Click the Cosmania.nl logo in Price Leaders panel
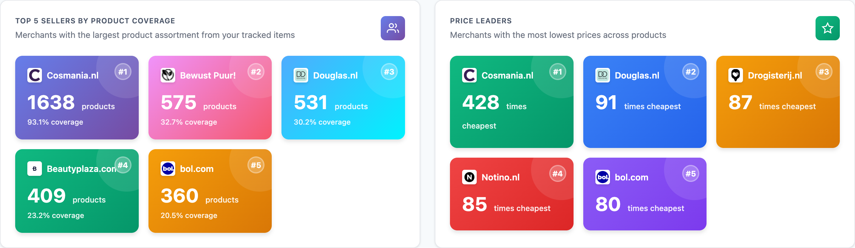 click(469, 75)
